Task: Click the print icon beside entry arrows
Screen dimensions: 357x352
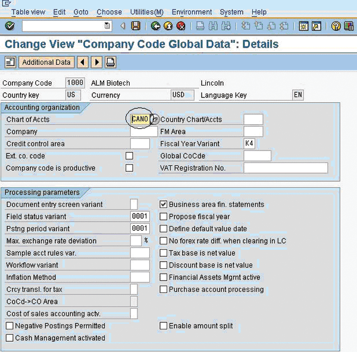Action: [111, 62]
